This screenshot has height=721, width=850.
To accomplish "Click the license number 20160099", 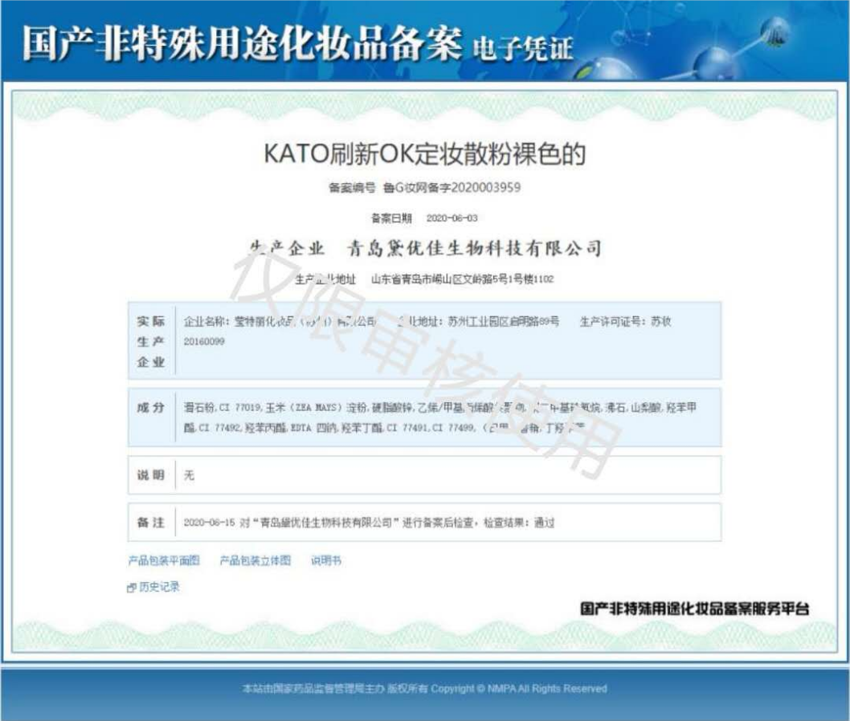I will tap(204, 341).
